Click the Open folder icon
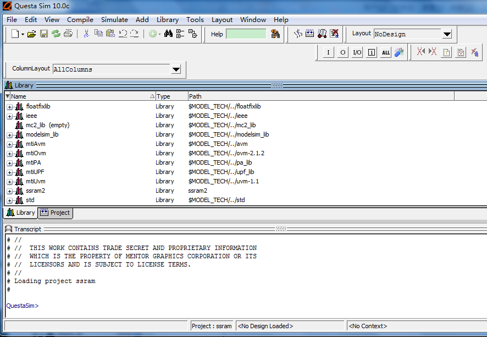The image size is (487, 337). [31, 34]
